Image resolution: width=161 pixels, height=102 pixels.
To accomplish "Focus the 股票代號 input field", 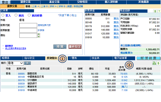I will pos(28,25).
